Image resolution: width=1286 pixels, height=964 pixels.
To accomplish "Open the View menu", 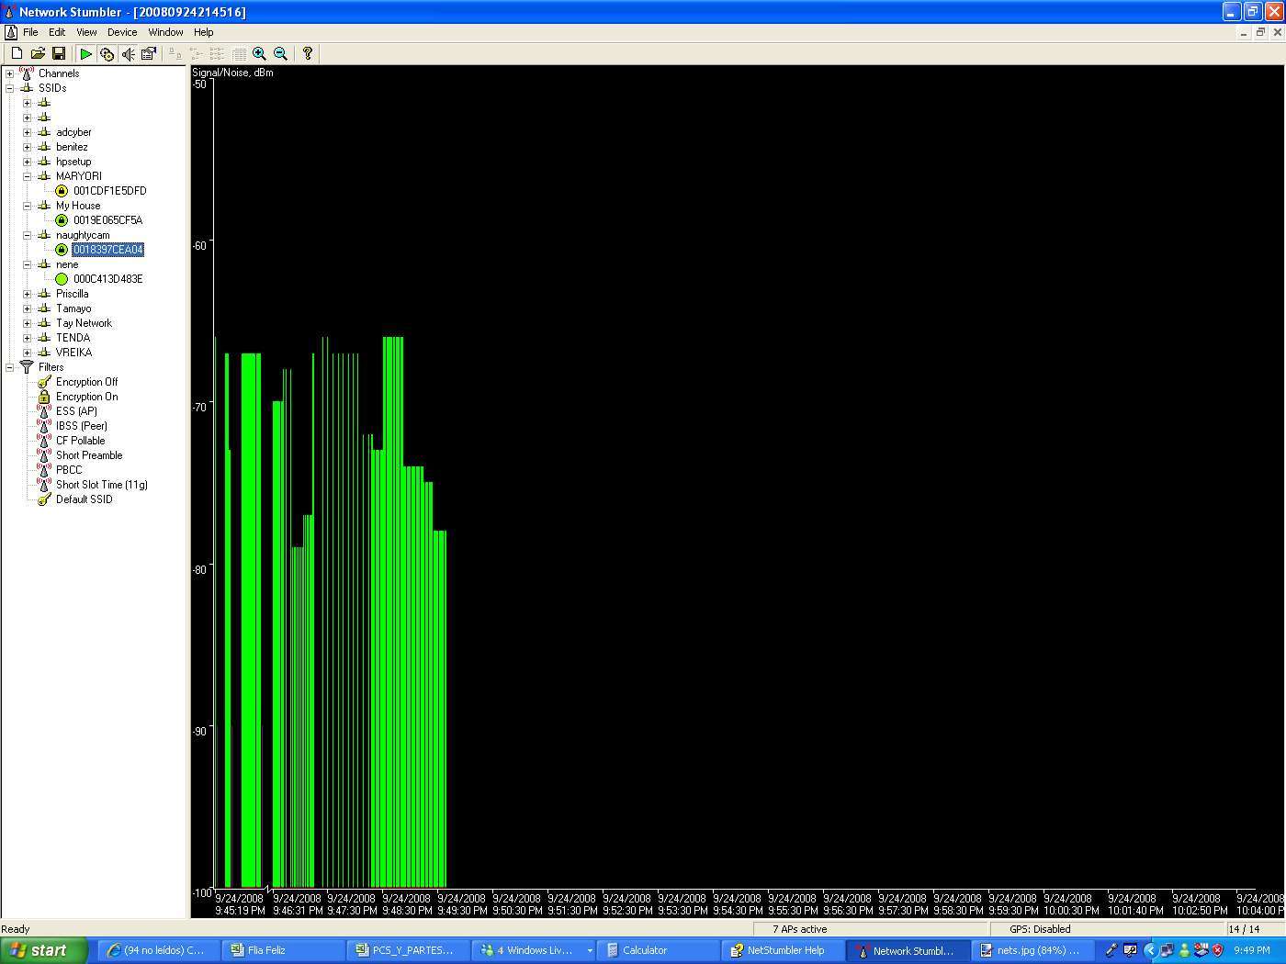I will point(86,32).
